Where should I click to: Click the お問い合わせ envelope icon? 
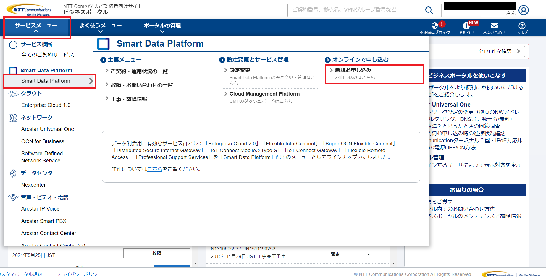tap(494, 26)
